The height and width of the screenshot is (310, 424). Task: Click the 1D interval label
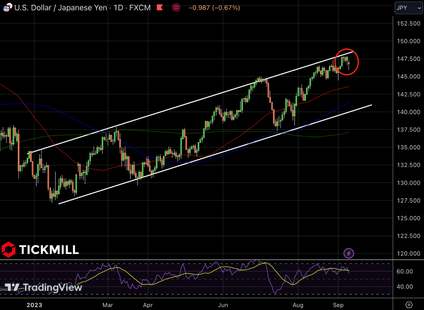(x=118, y=8)
